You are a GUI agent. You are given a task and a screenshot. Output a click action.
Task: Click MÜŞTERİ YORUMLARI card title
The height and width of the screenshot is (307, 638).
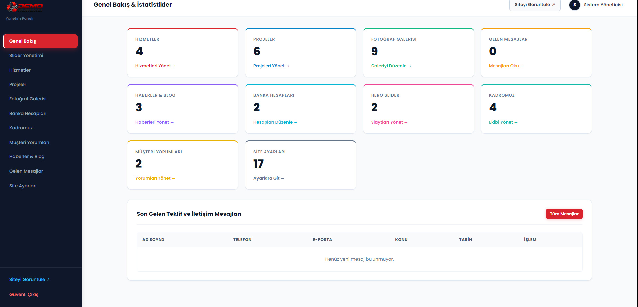click(x=159, y=152)
